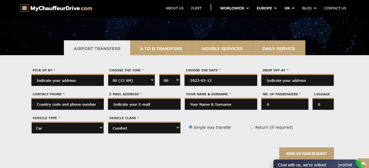Expand the Vehicle Type dropdown set to Car
This screenshot has height=168, width=369.
[68, 128]
